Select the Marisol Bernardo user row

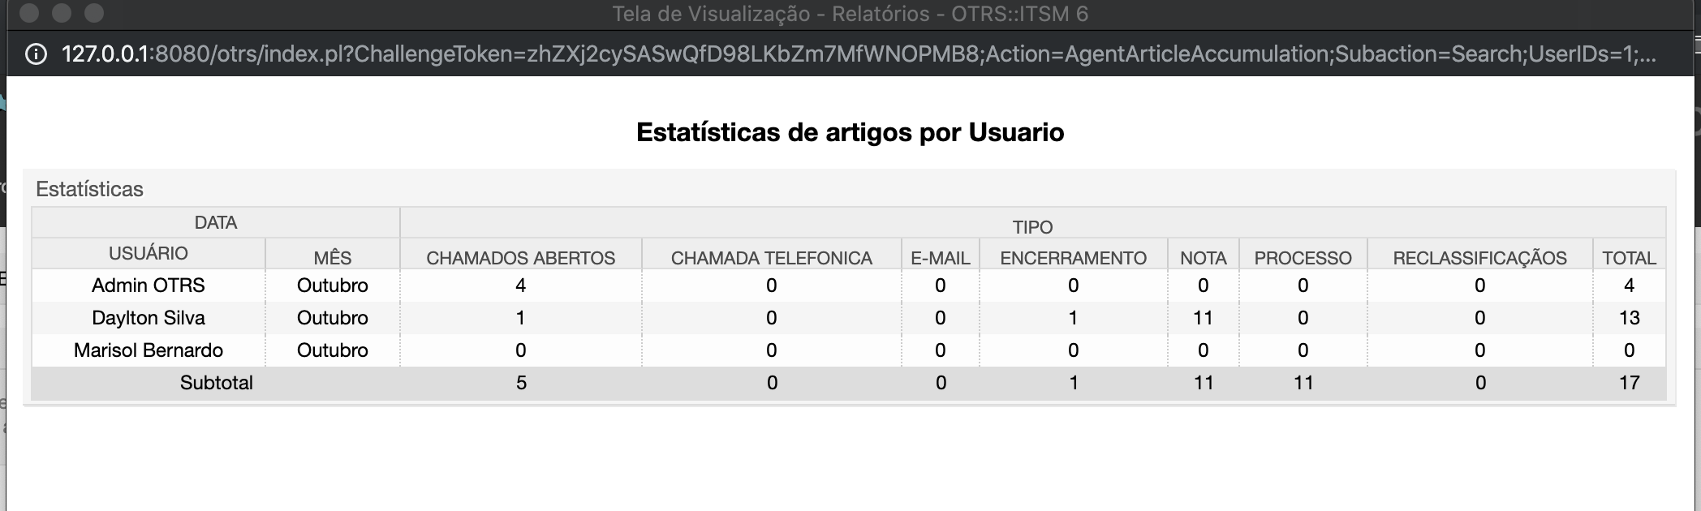click(149, 350)
